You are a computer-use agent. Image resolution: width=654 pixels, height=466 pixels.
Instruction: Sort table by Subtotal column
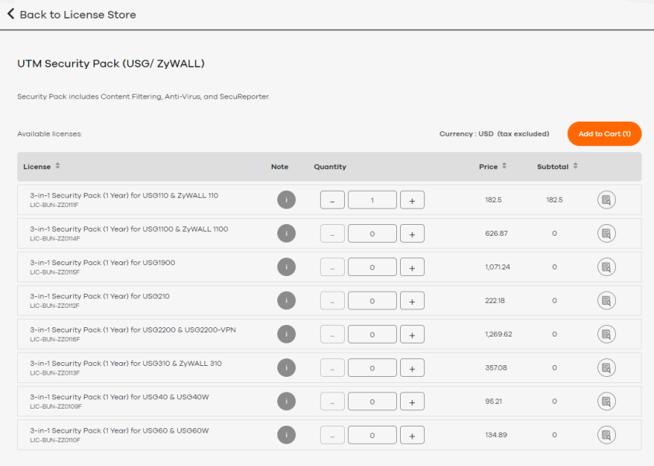(x=576, y=166)
